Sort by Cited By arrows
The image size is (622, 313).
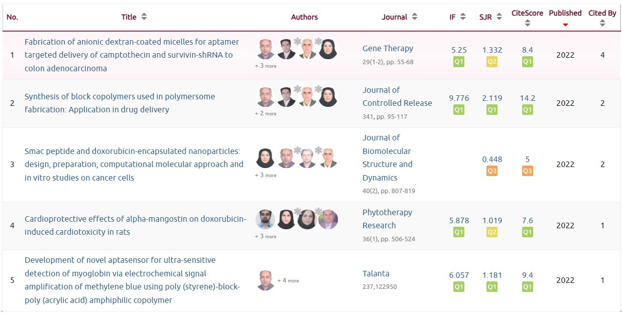(602, 23)
